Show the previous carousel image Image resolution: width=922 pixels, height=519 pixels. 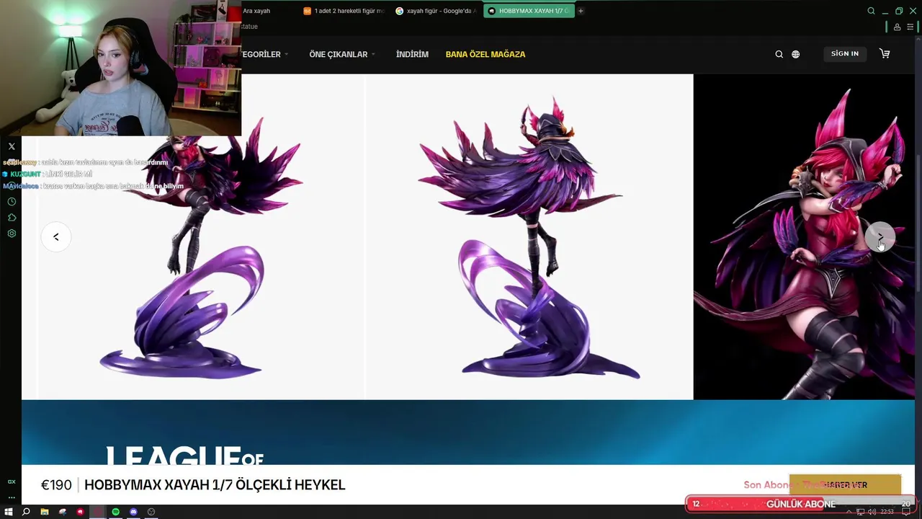tap(55, 236)
